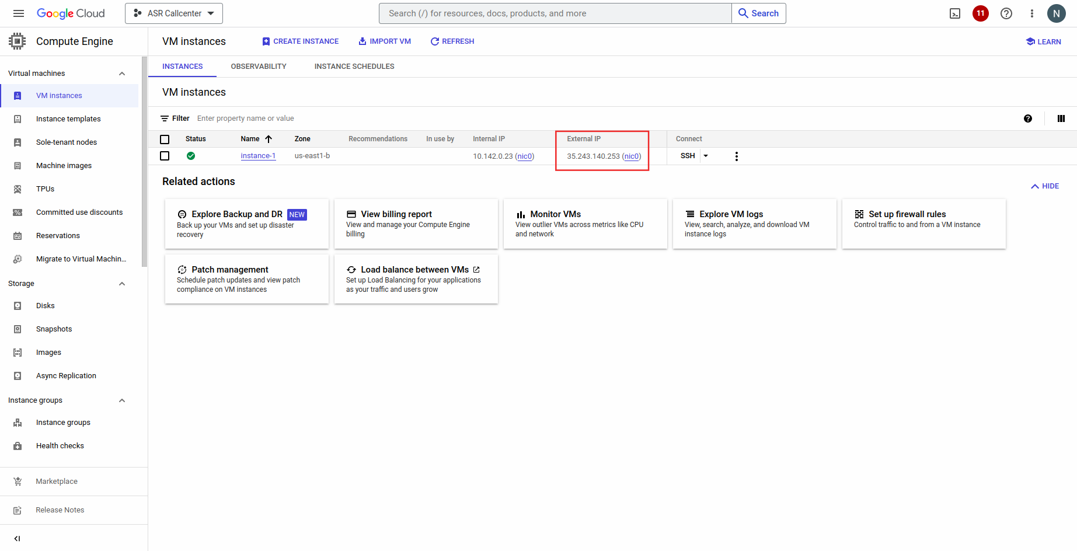Viewport: 1077px width, 551px height.
Task: Focus the resource search field
Action: 555,13
